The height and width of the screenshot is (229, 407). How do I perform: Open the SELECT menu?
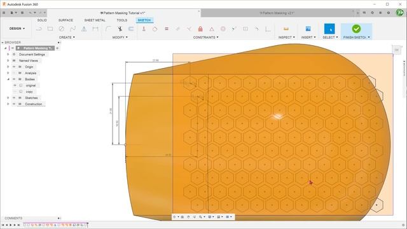(330, 38)
